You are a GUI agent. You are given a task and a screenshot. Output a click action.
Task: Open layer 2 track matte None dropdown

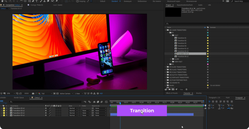pyautogui.click(x=86, y=111)
